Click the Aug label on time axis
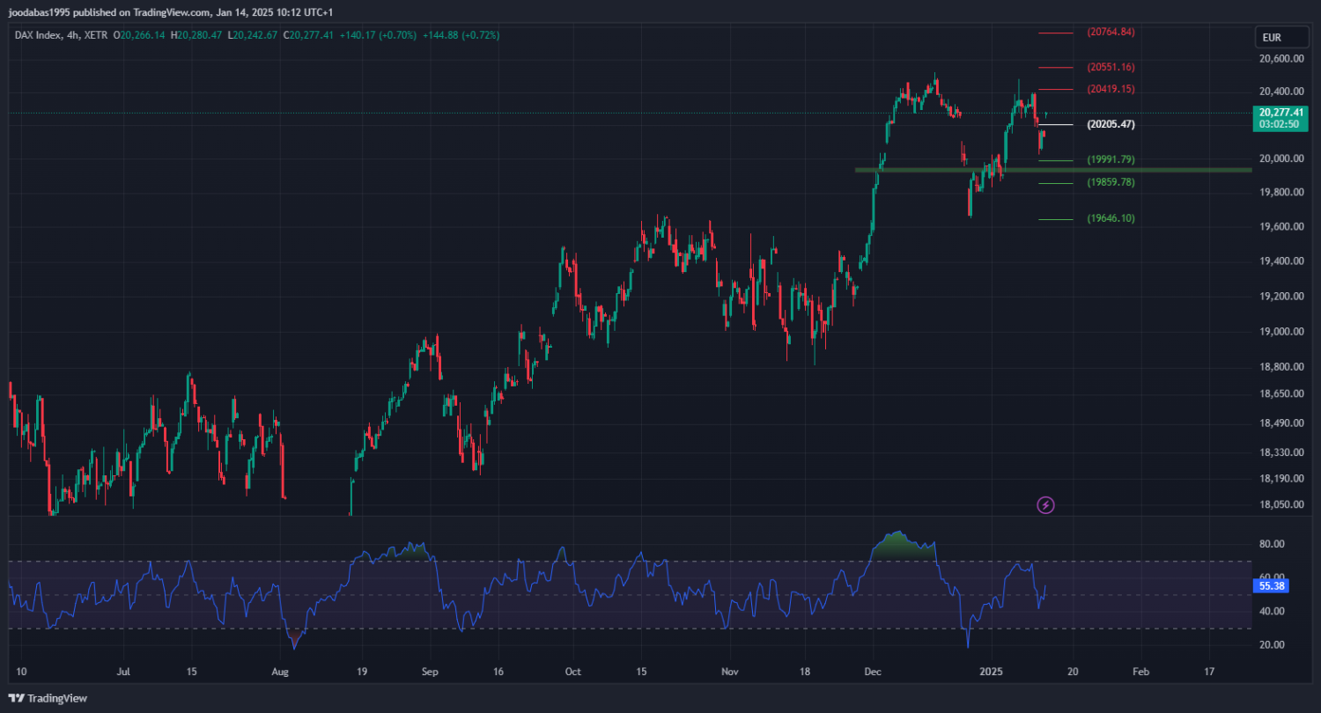 point(280,671)
